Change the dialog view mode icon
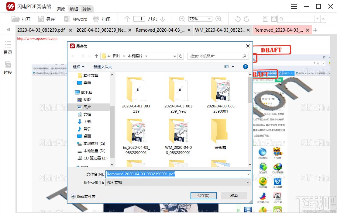Screen dimensions: 337x213 (x=226, y=66)
